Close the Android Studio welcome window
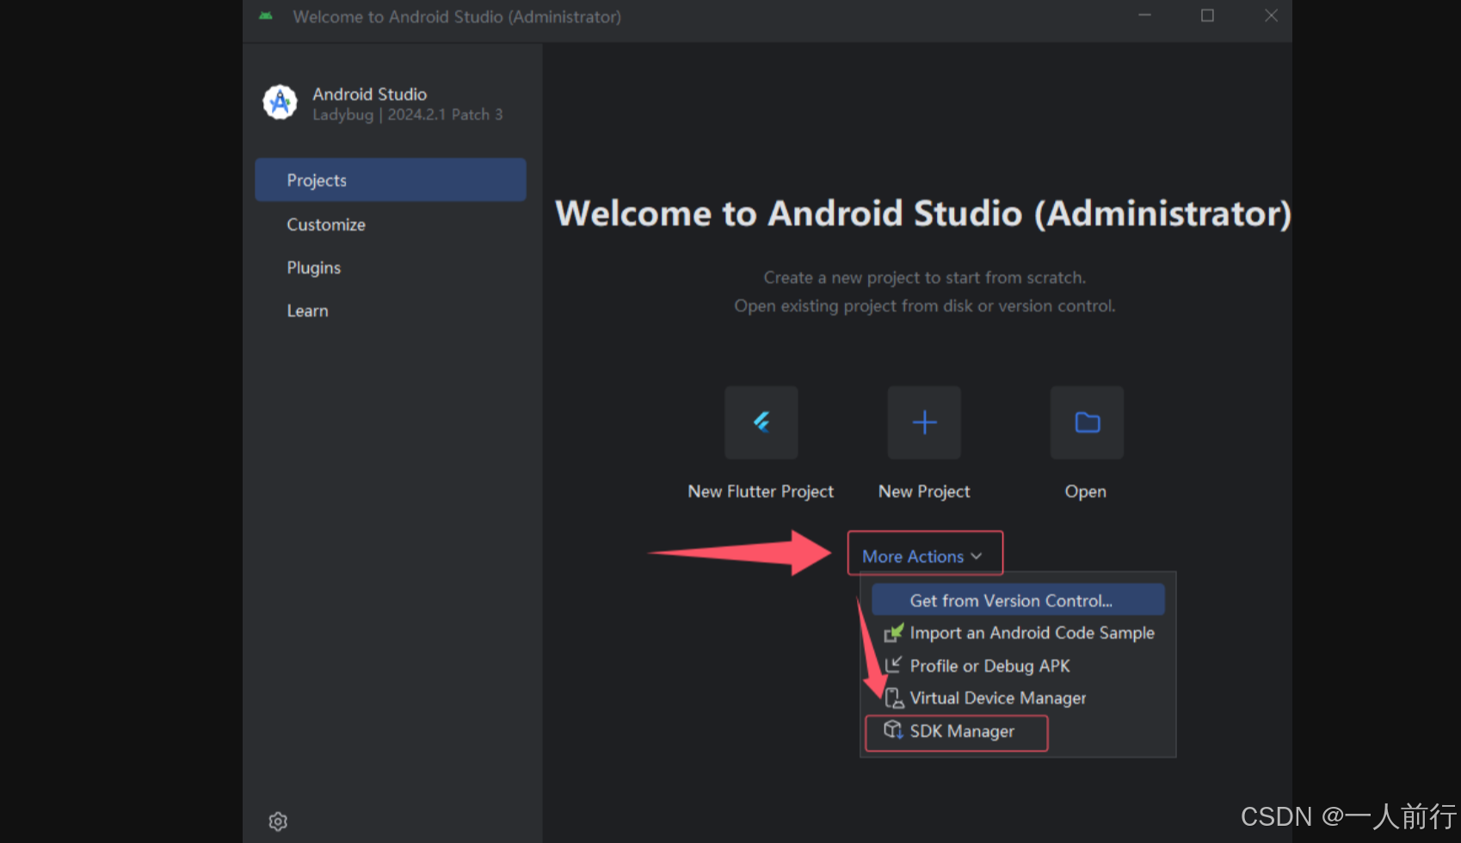 click(1271, 15)
